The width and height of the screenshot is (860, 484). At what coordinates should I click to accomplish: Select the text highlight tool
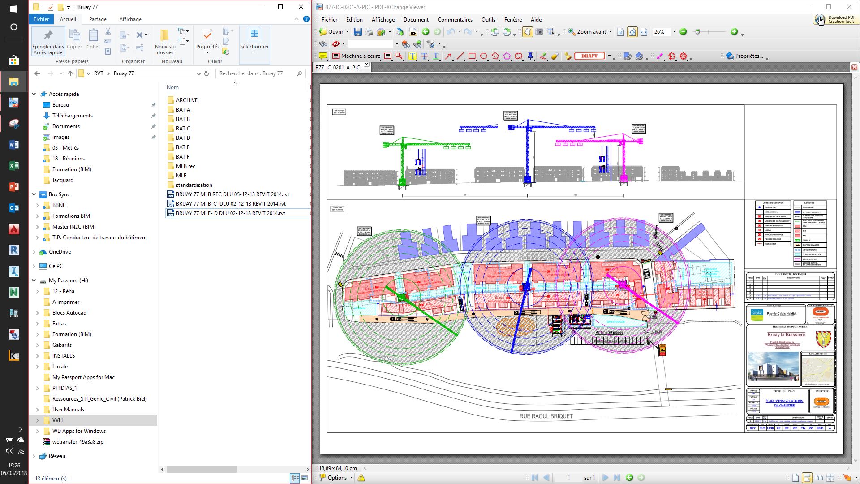coord(412,56)
